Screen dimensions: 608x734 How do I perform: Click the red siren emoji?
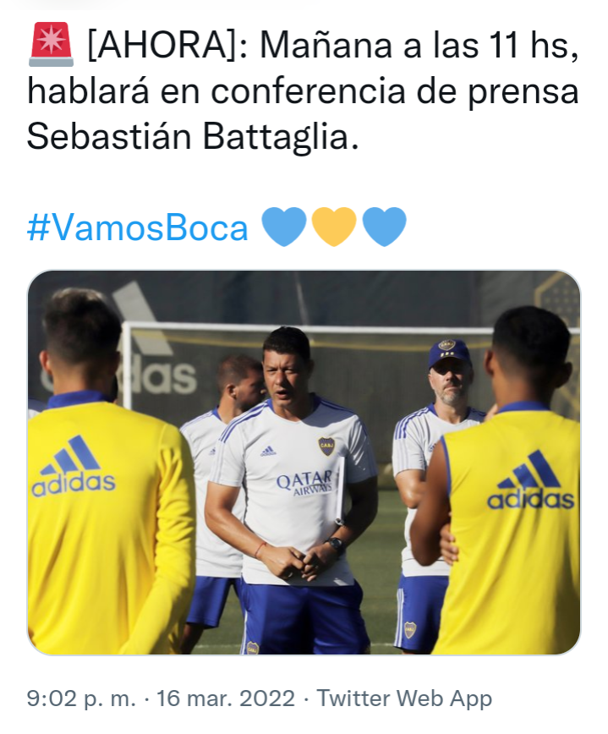pyautogui.click(x=51, y=45)
